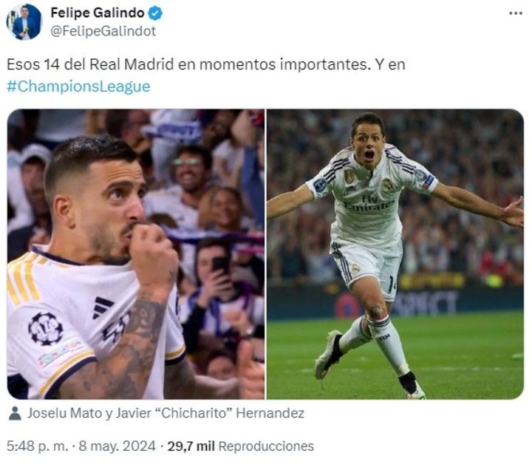532x470 pixels.
Task: Open the 29,7 mil Reproducciones view count
Action: pos(241,446)
